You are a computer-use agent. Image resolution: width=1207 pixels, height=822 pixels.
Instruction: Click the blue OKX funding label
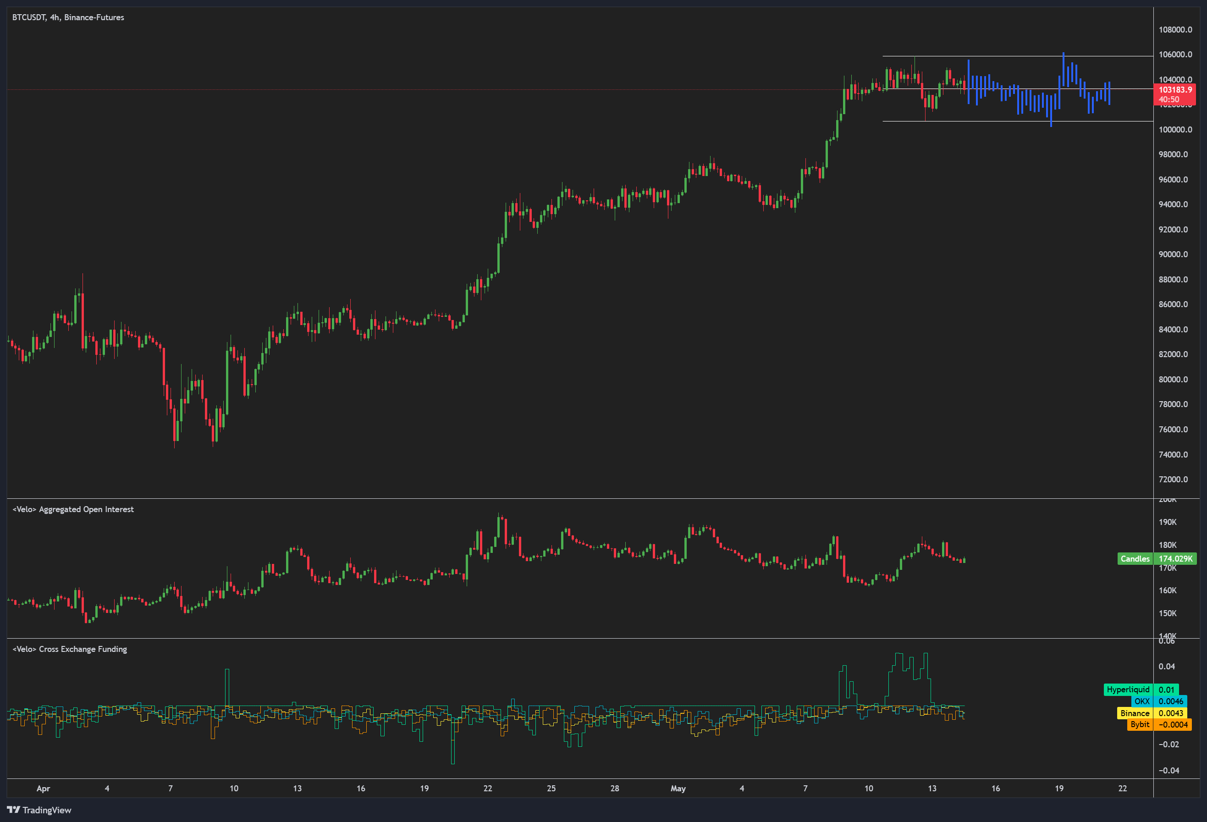point(1141,701)
